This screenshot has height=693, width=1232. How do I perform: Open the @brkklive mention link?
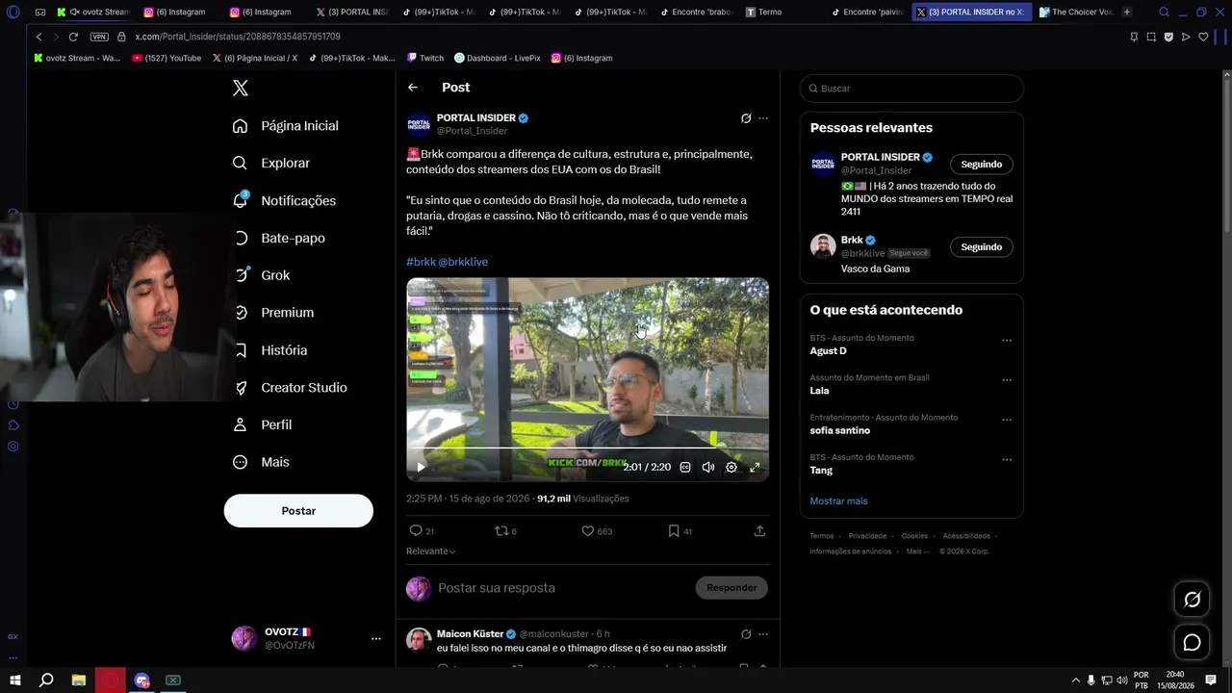463,262
